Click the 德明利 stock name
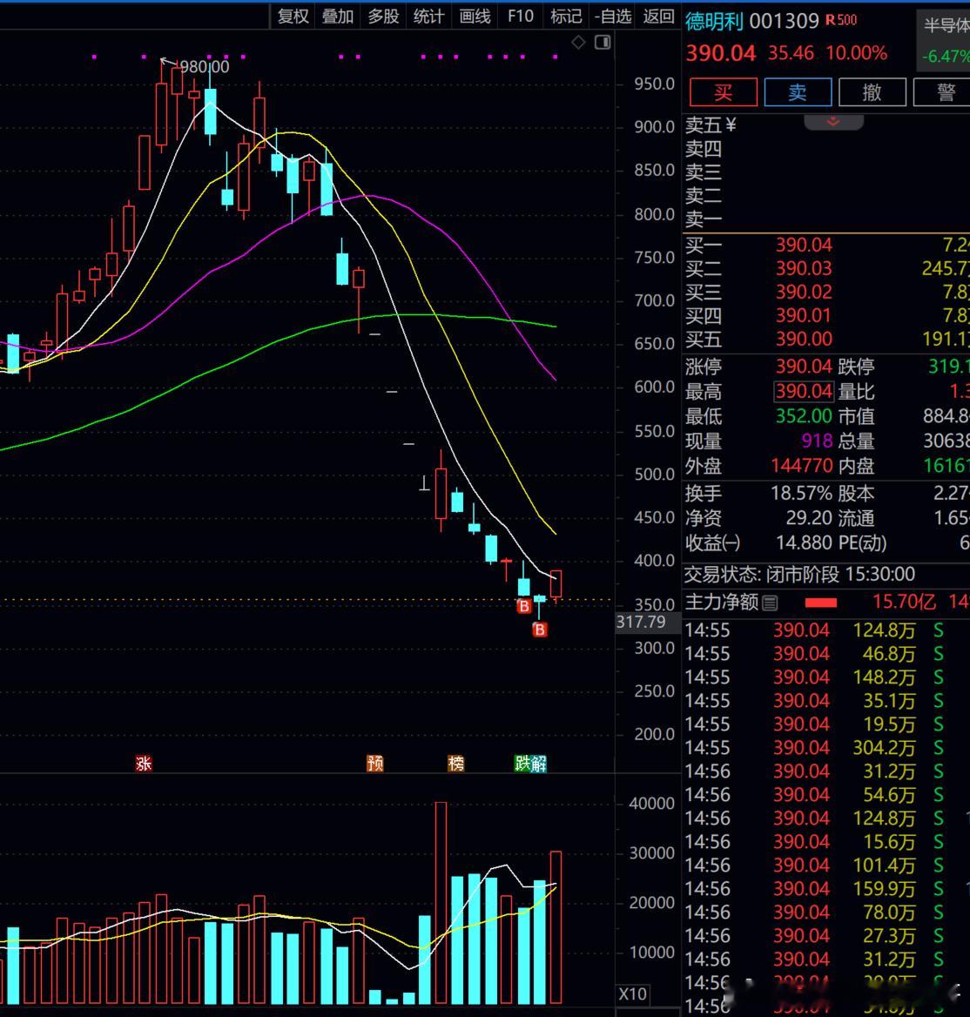This screenshot has height=1017, width=970. [x=714, y=22]
